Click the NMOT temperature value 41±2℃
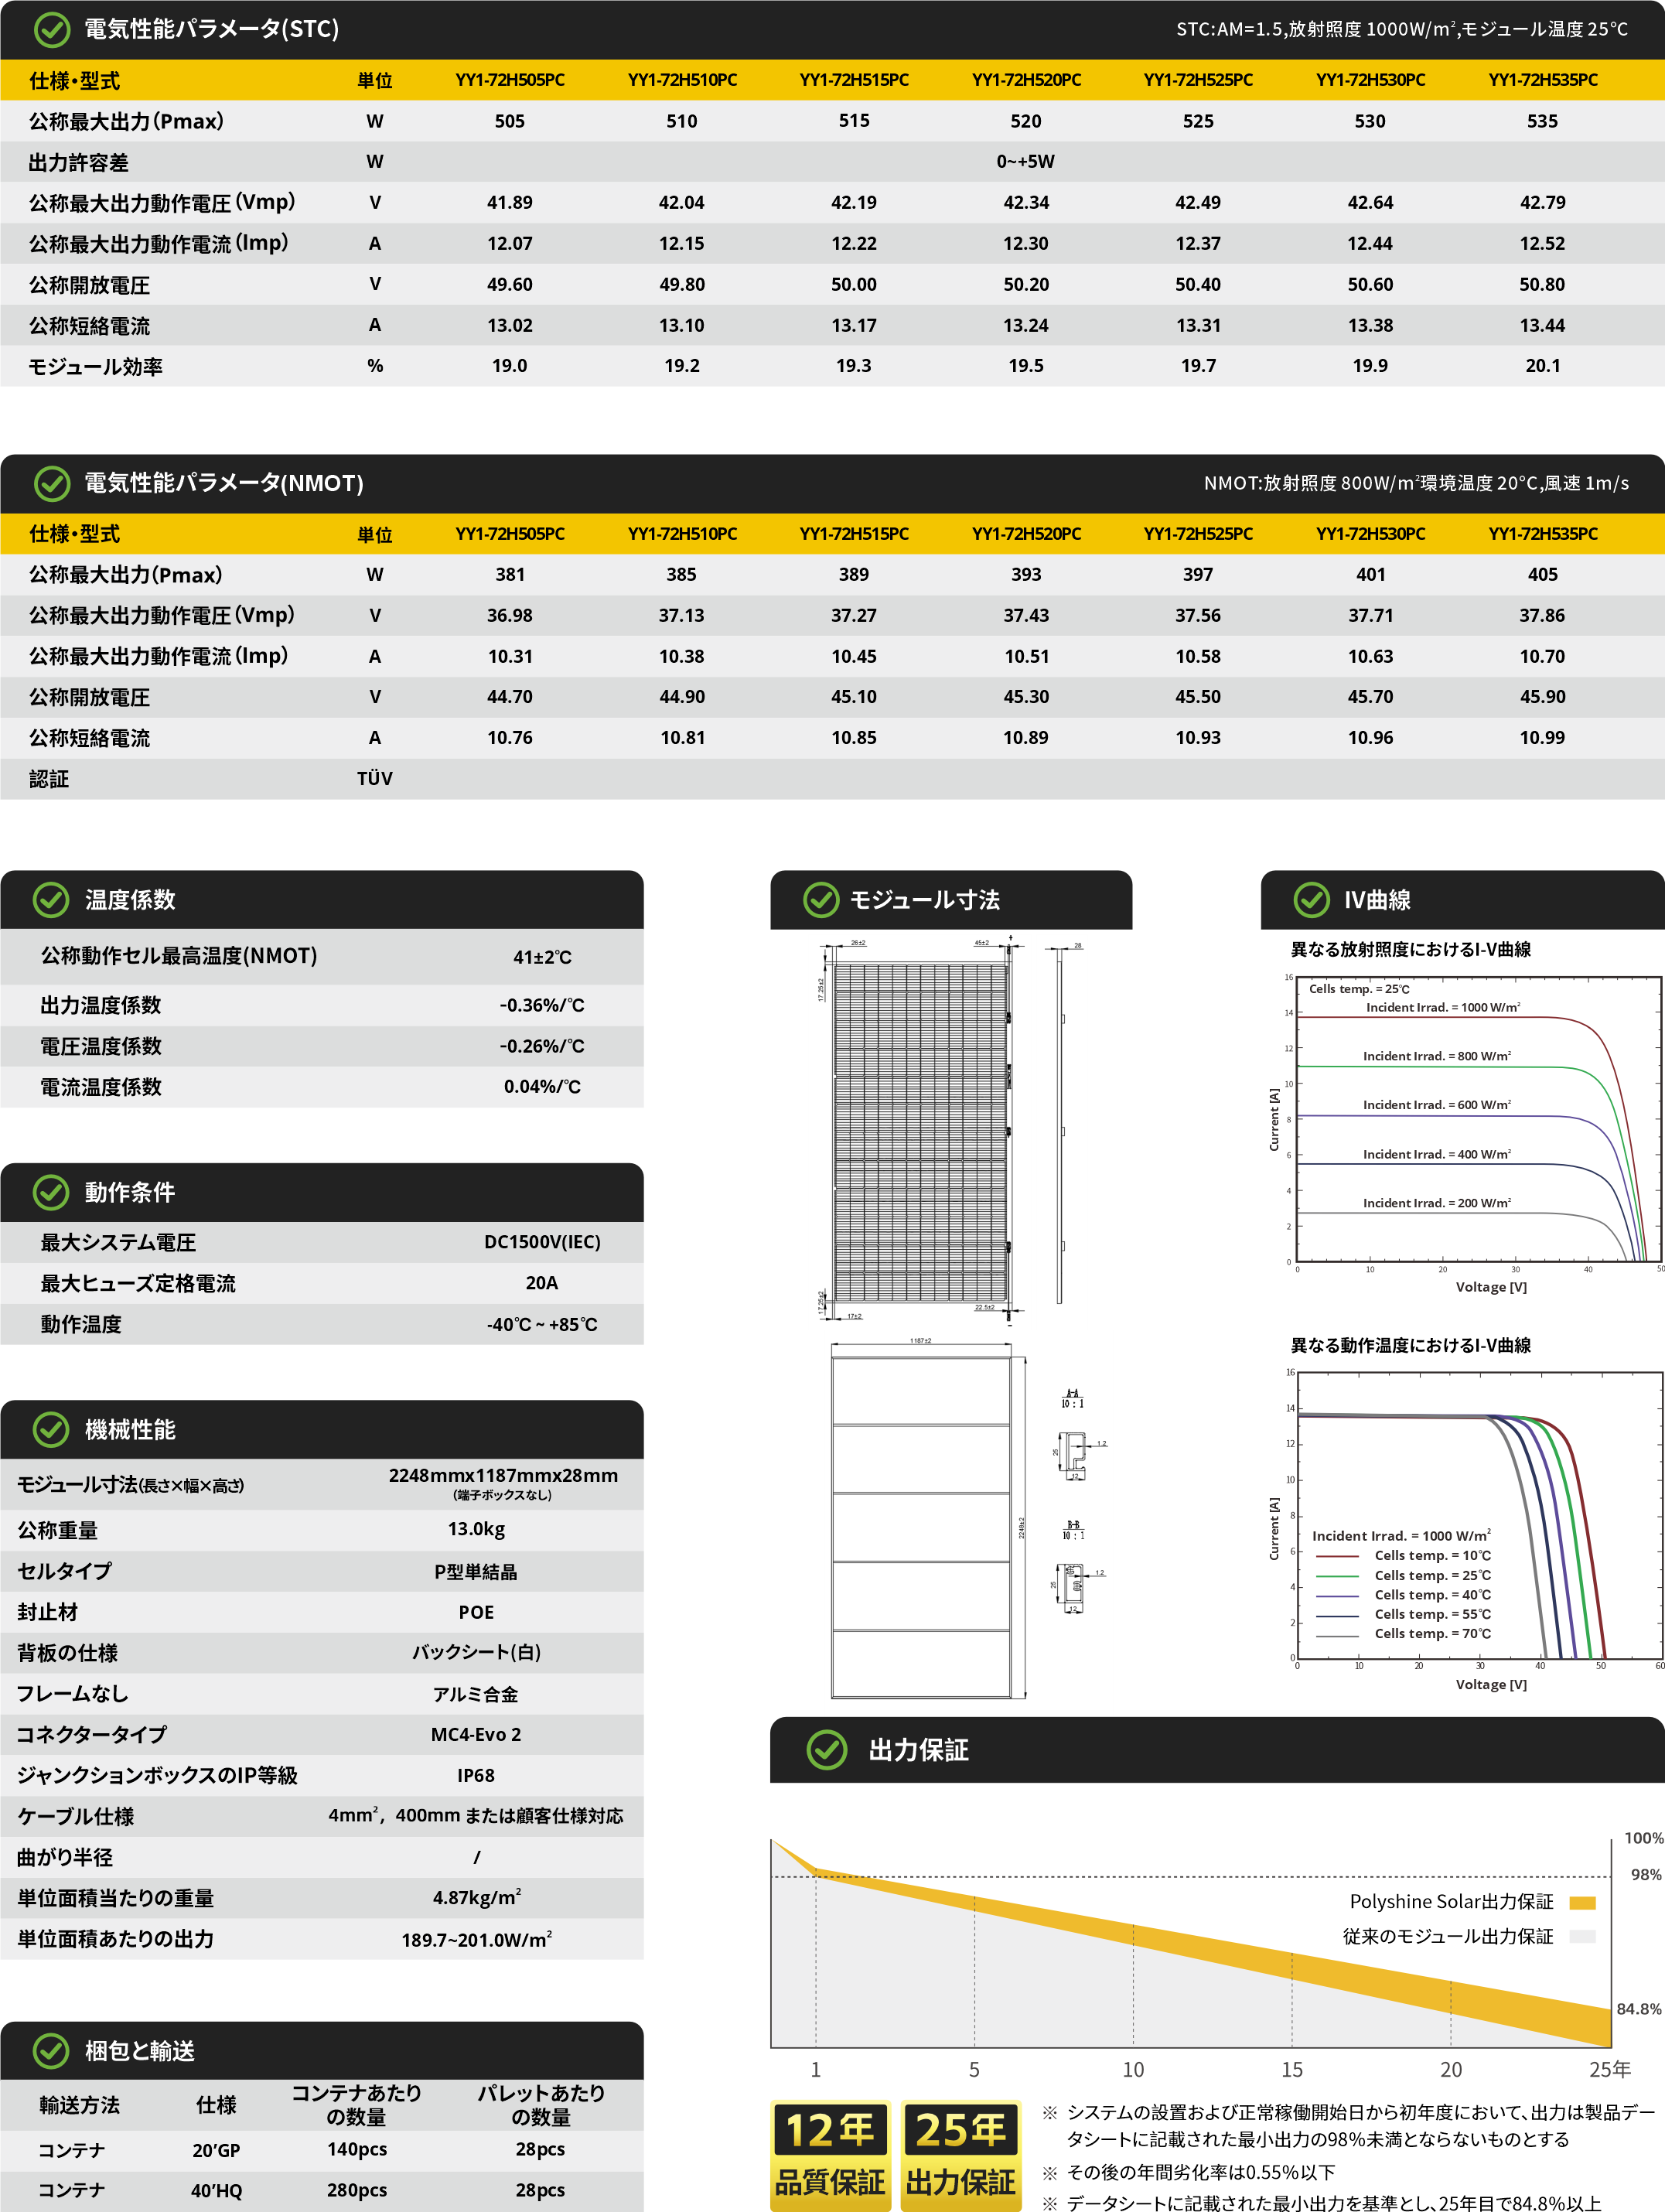Image resolution: width=1665 pixels, height=2212 pixels. click(542, 957)
